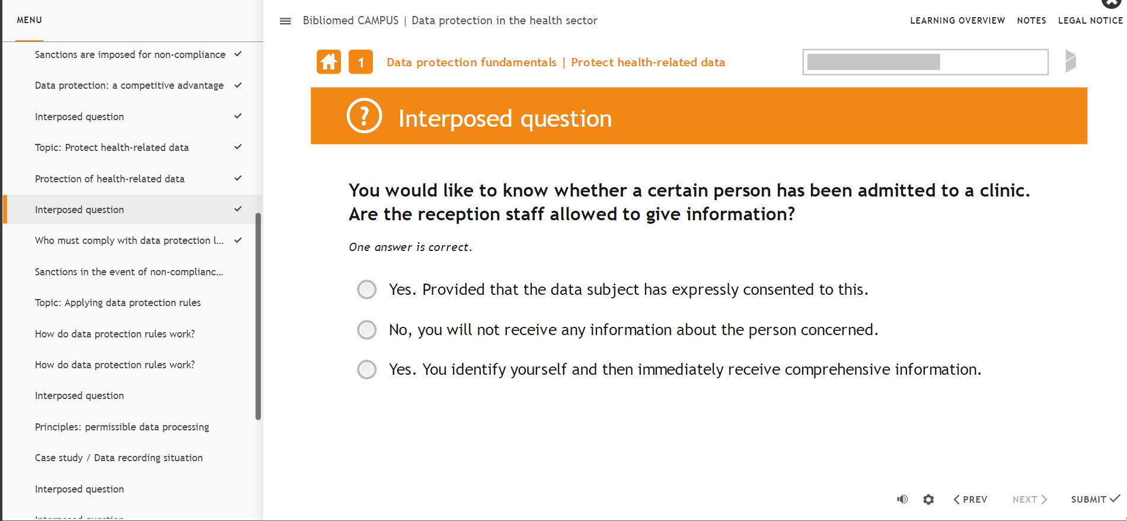Click the Submit checkmark button
The image size is (1127, 521).
pos(1095,499)
